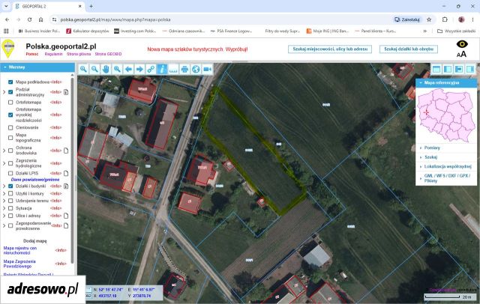Select the ruler measurement tool
The width and height of the screenshot is (480, 304).
tap(173, 69)
